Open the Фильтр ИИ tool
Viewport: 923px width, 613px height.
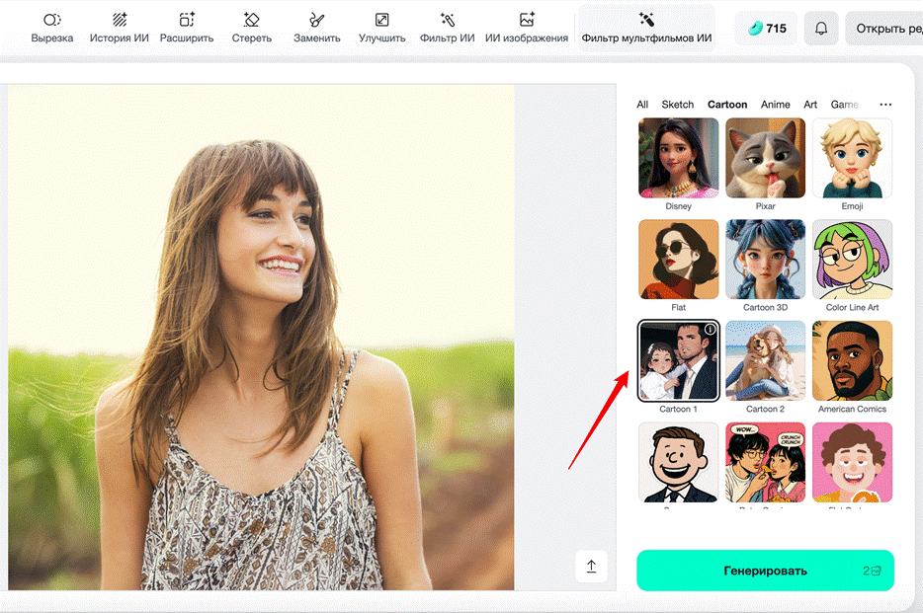(447, 28)
